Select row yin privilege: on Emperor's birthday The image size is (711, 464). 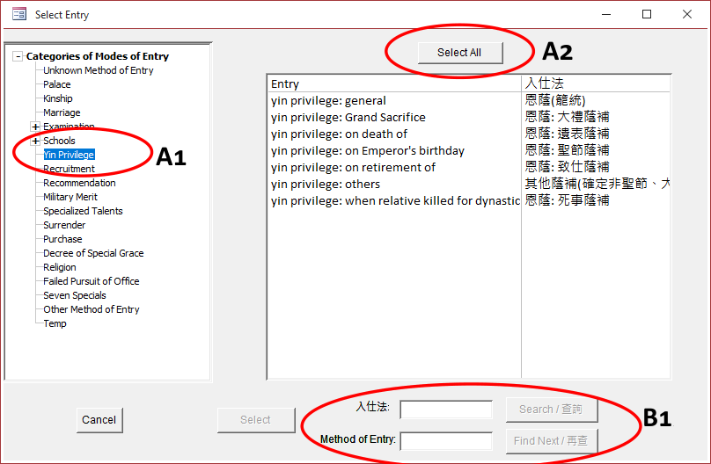tap(367, 150)
